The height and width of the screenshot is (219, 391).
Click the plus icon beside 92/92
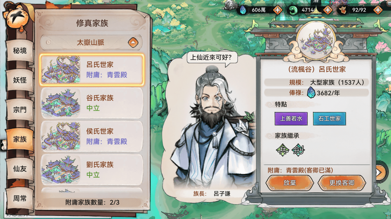(378, 10)
